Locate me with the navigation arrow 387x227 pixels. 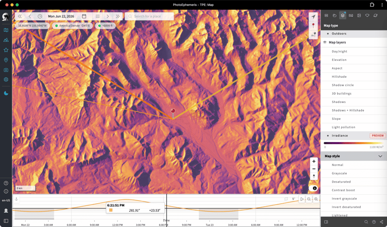point(313,16)
